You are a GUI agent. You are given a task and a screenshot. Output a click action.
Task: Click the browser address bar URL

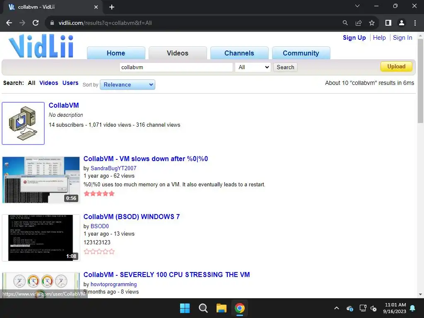click(105, 23)
